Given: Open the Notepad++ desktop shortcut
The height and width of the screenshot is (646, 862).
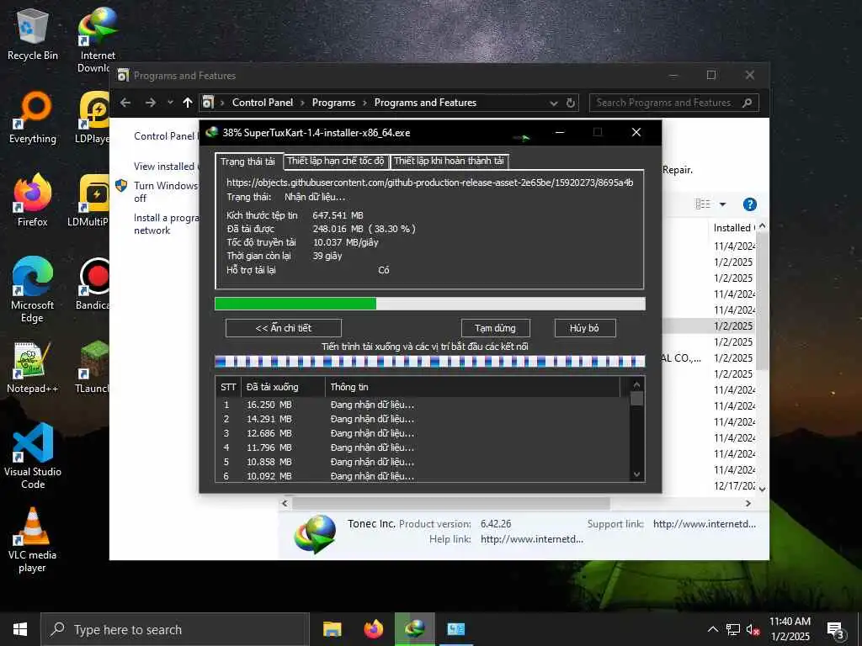Looking at the screenshot, I should click(33, 368).
